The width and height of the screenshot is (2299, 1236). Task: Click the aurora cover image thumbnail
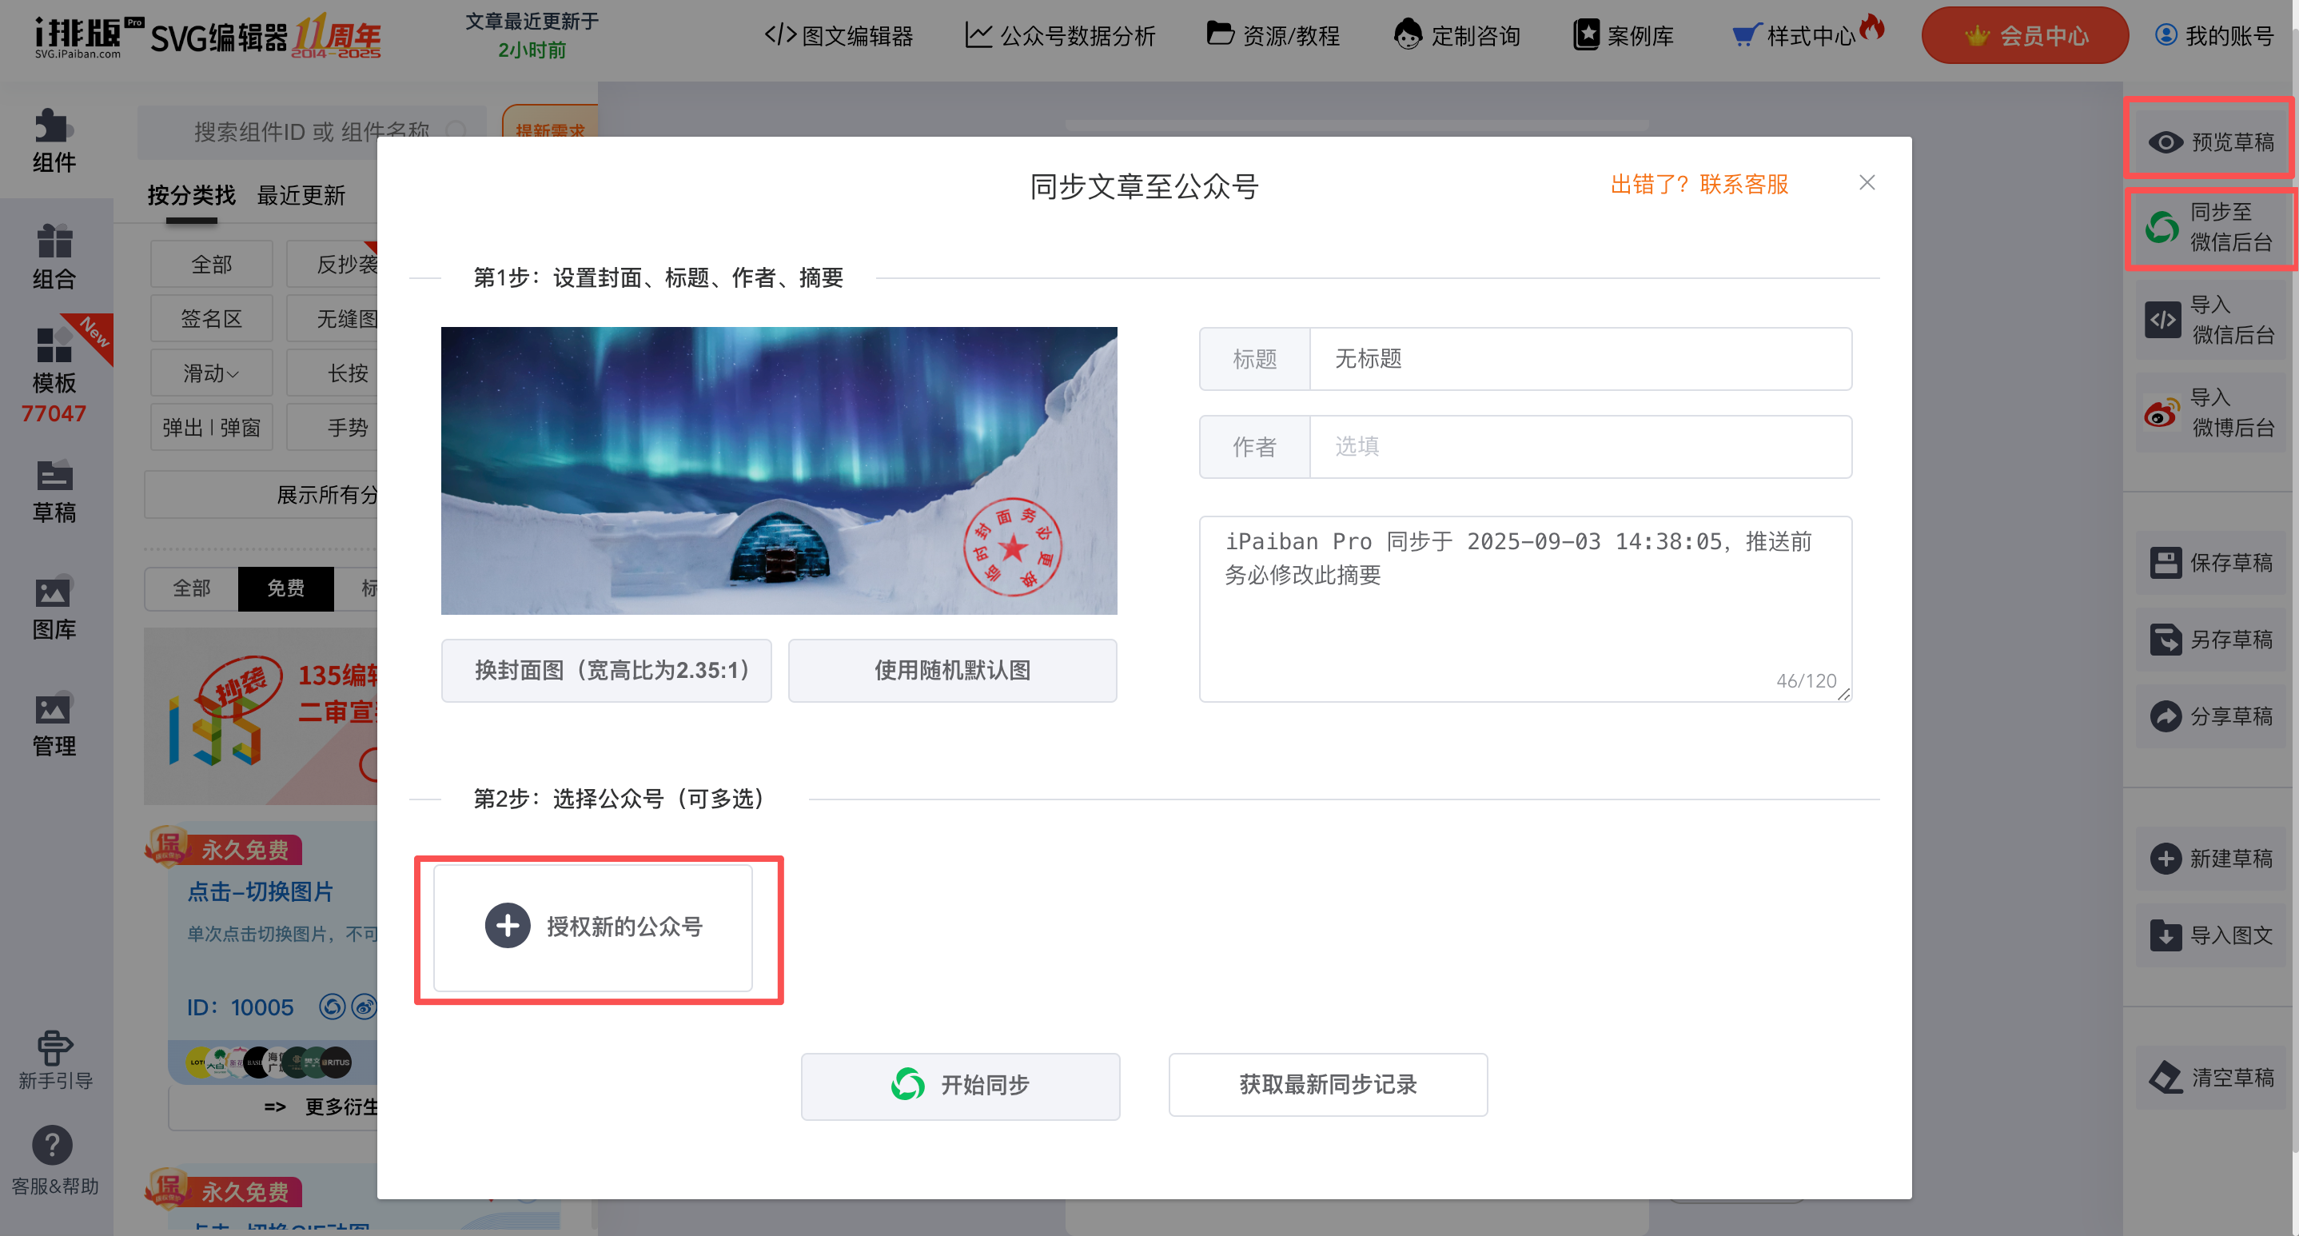779,470
